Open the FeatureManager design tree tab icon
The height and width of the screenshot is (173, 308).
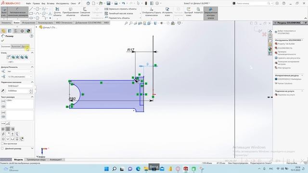pos(3,31)
